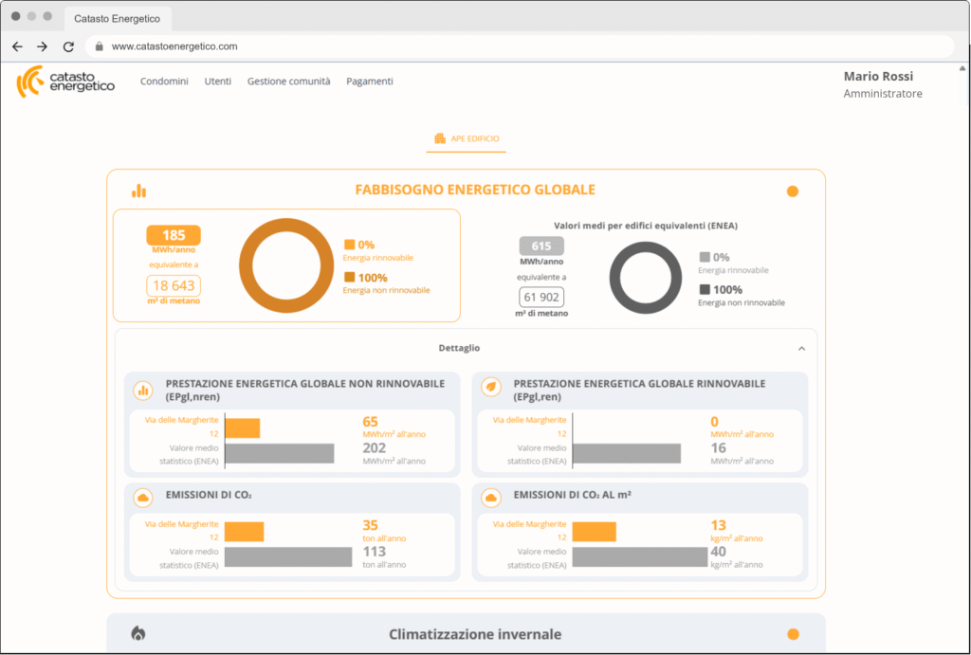Viewport: 971px width, 655px height.
Task: Click the APE Edificio building icon
Action: coord(439,138)
